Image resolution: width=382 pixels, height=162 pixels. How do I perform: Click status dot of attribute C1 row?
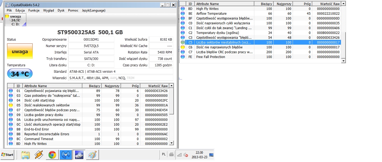[x=183, y=28]
